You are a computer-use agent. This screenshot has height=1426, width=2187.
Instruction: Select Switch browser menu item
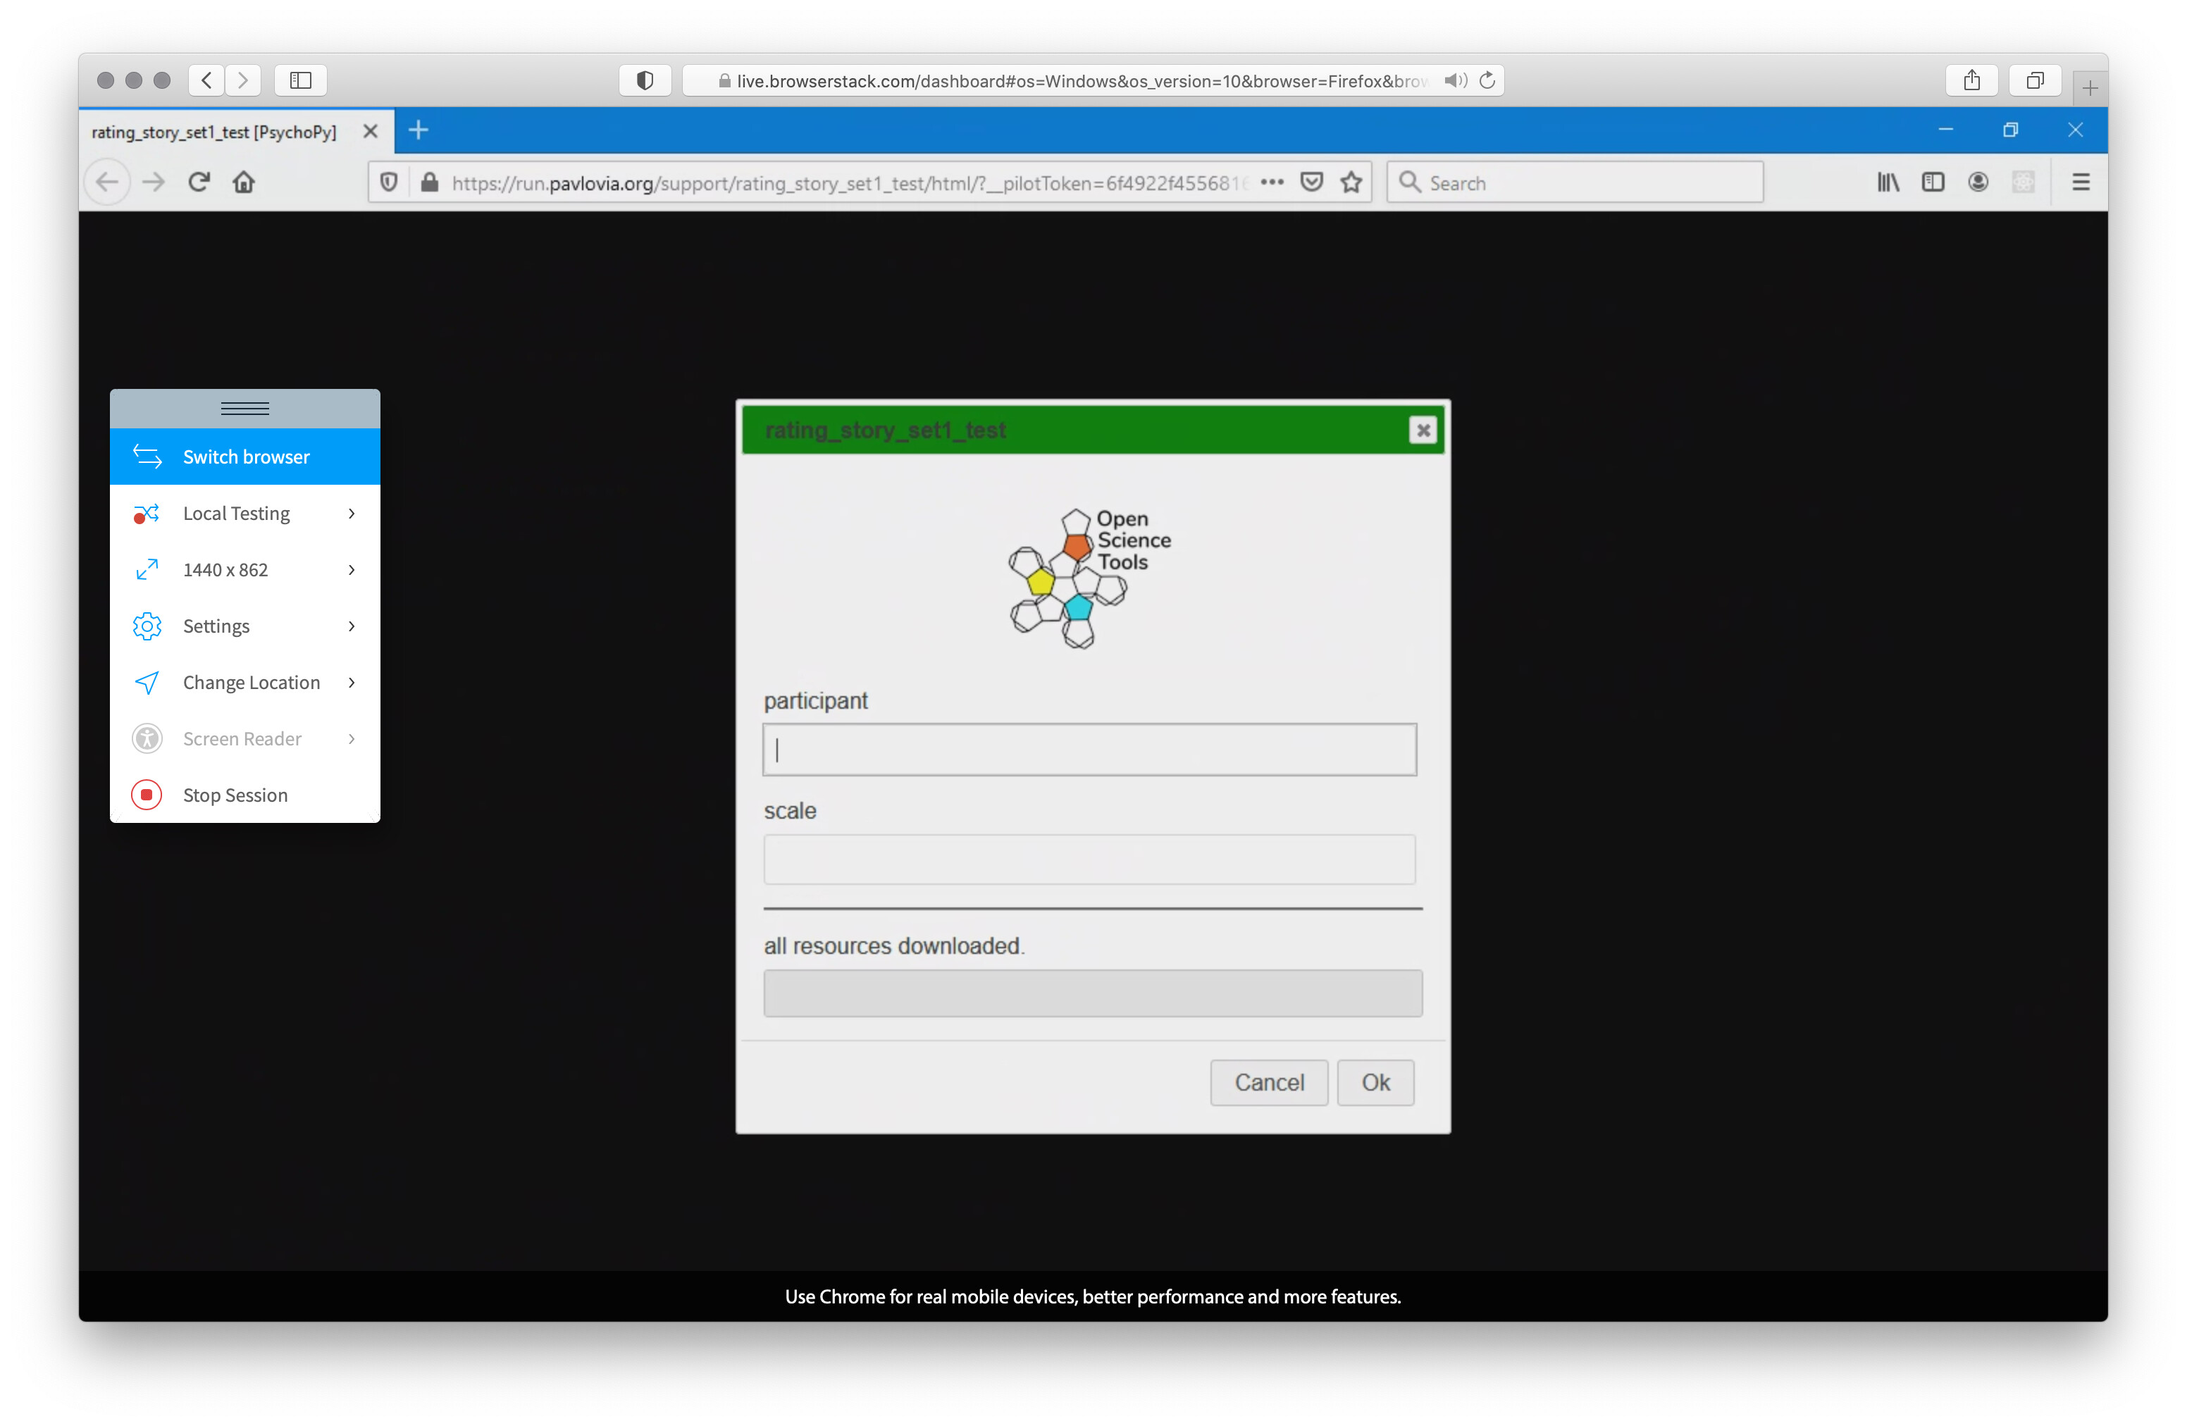point(244,457)
